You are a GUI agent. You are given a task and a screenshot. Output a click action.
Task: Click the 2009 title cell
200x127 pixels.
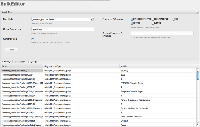click(158, 75)
